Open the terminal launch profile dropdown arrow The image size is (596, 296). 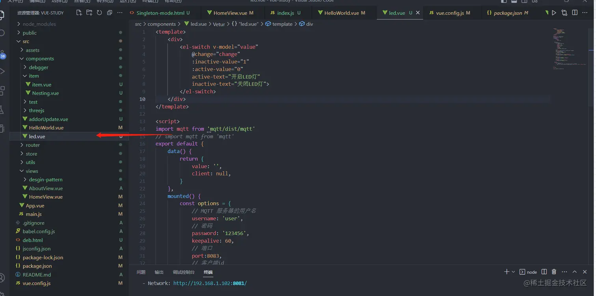tap(513, 272)
